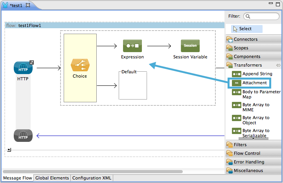The image size is (283, 183).
Task: Select the Session Variable component icon
Action: pos(190,46)
